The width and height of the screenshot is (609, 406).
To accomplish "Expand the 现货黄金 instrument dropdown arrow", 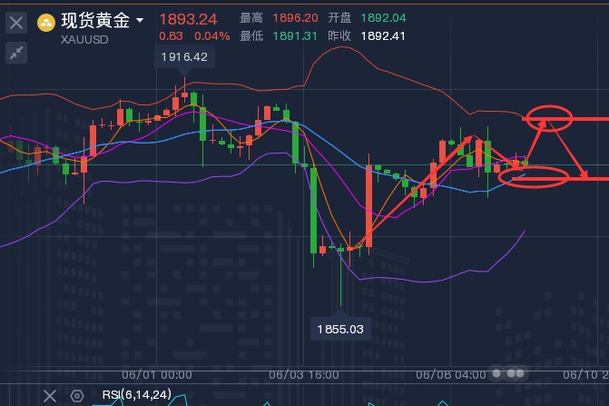I will tap(139, 20).
